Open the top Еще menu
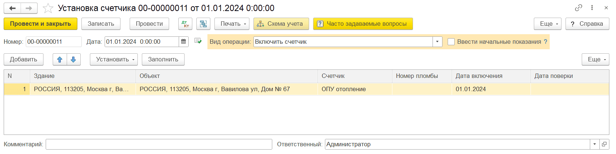Viewport: 616px width, 154px height. coord(547,24)
